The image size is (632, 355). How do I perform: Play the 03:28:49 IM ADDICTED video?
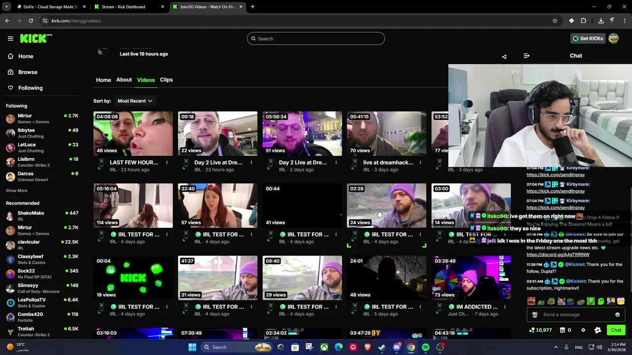tap(472, 278)
